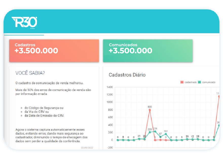Click the 1400 y-axis label

point(109,87)
